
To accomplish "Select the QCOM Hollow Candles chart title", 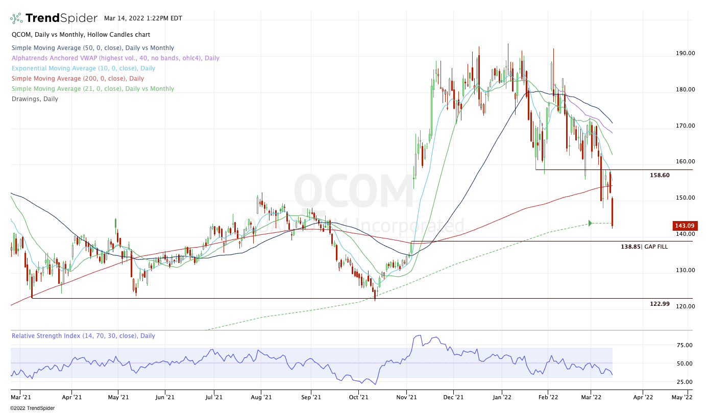I will (81, 35).
